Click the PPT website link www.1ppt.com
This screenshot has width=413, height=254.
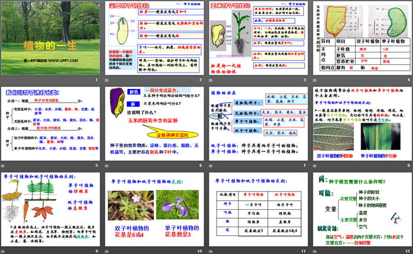pyautogui.click(x=50, y=61)
